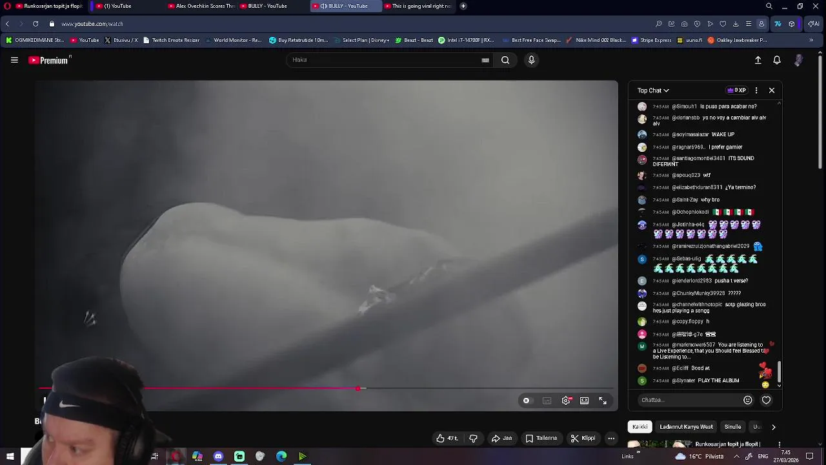Image resolution: width=826 pixels, height=465 pixels.
Task: Open Etusivu / X bookmark
Action: [x=121, y=40]
